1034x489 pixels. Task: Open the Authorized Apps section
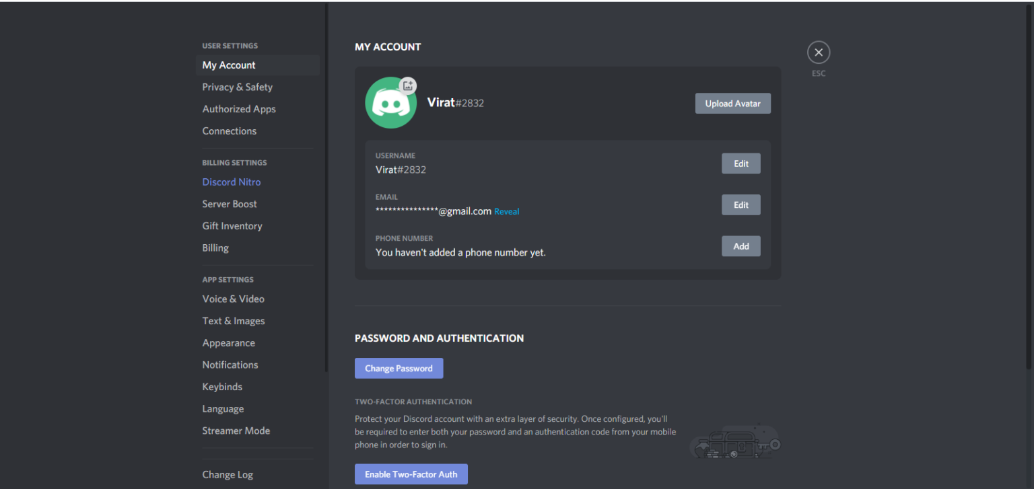(239, 108)
